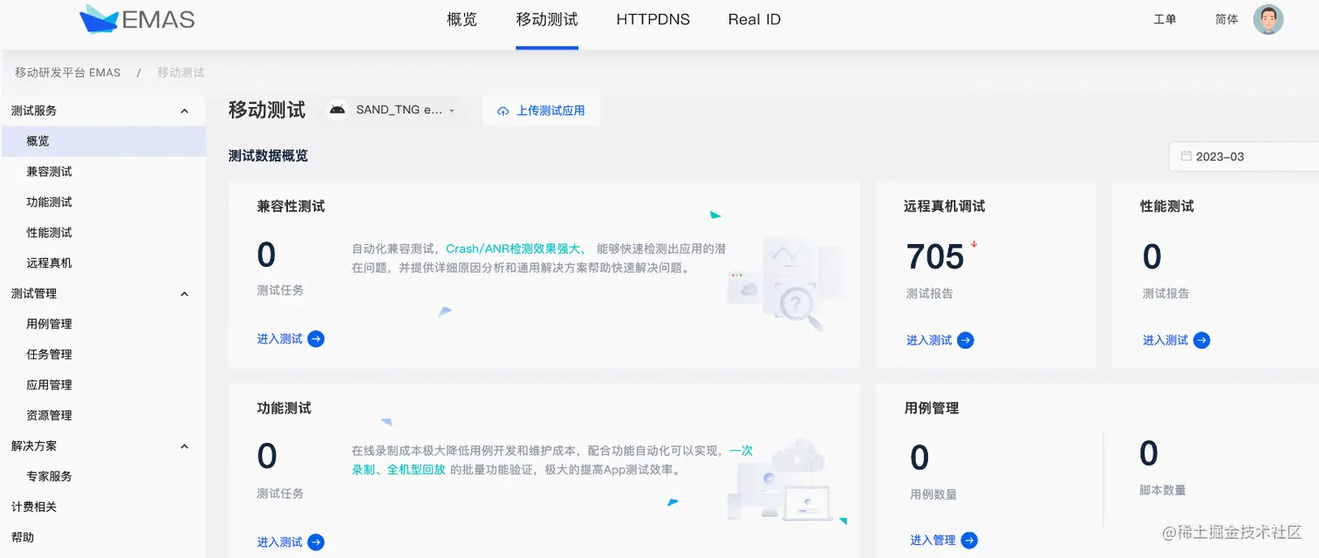Collapse the 测试管理 sidebar section
Viewport: 1319px width, 558px height.
coord(184,294)
